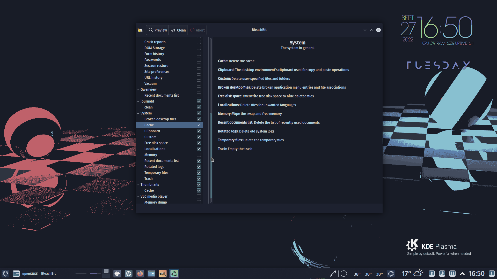Collapse the Gwenview tree group
The image size is (497, 279).
[138, 90]
